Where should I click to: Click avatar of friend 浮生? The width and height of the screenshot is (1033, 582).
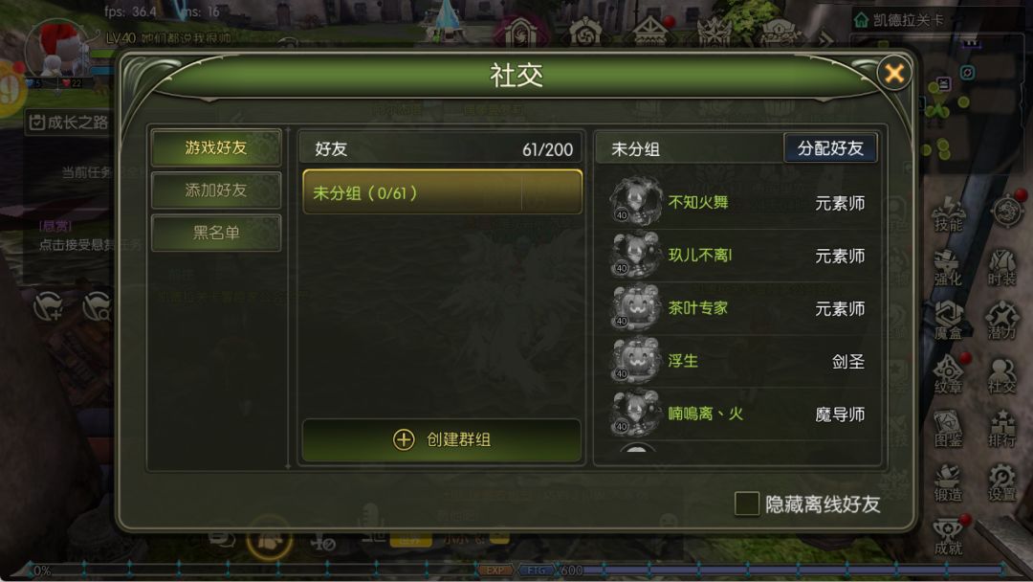(635, 361)
